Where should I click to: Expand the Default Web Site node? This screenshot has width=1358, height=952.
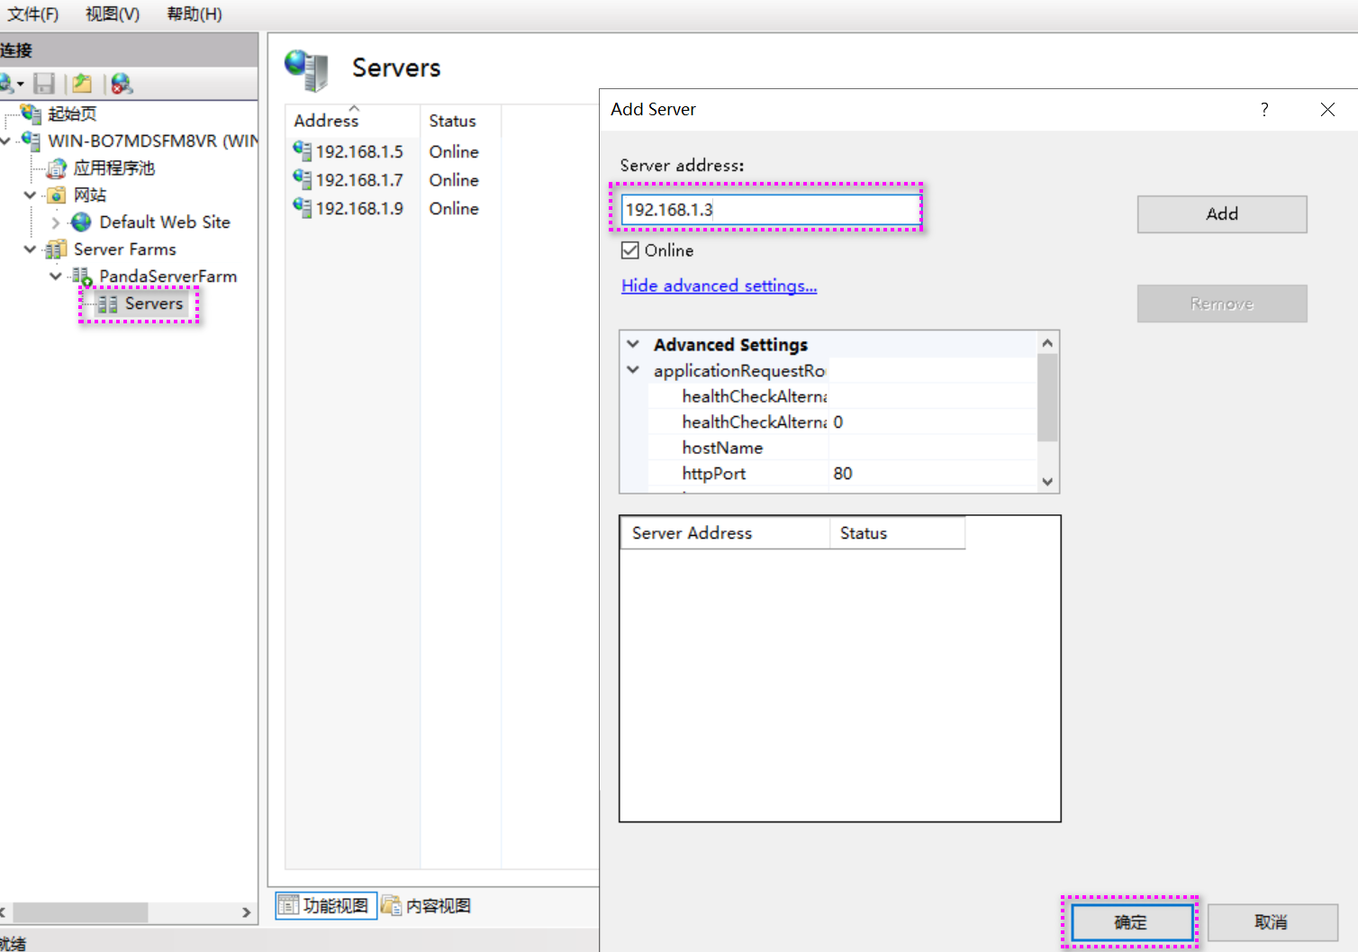[56, 222]
